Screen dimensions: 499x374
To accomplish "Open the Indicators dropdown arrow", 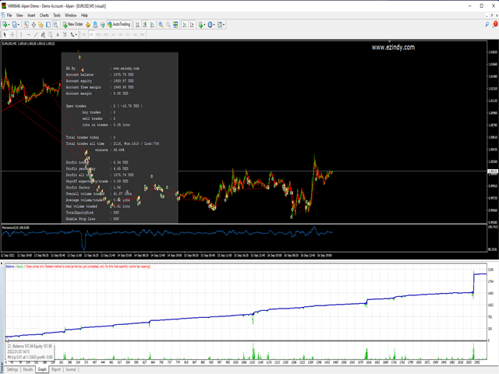I will tap(204, 24).
